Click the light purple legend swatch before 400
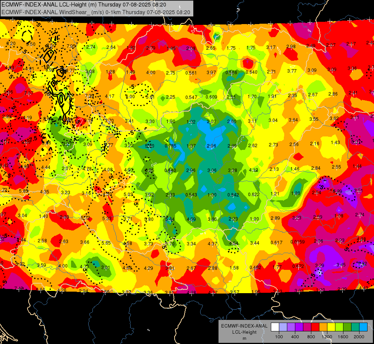The image size is (374, 344). pos(291,327)
